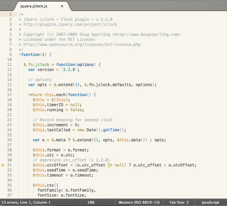Click '$.meta' on line 26

pyautogui.click(x=59, y=140)
